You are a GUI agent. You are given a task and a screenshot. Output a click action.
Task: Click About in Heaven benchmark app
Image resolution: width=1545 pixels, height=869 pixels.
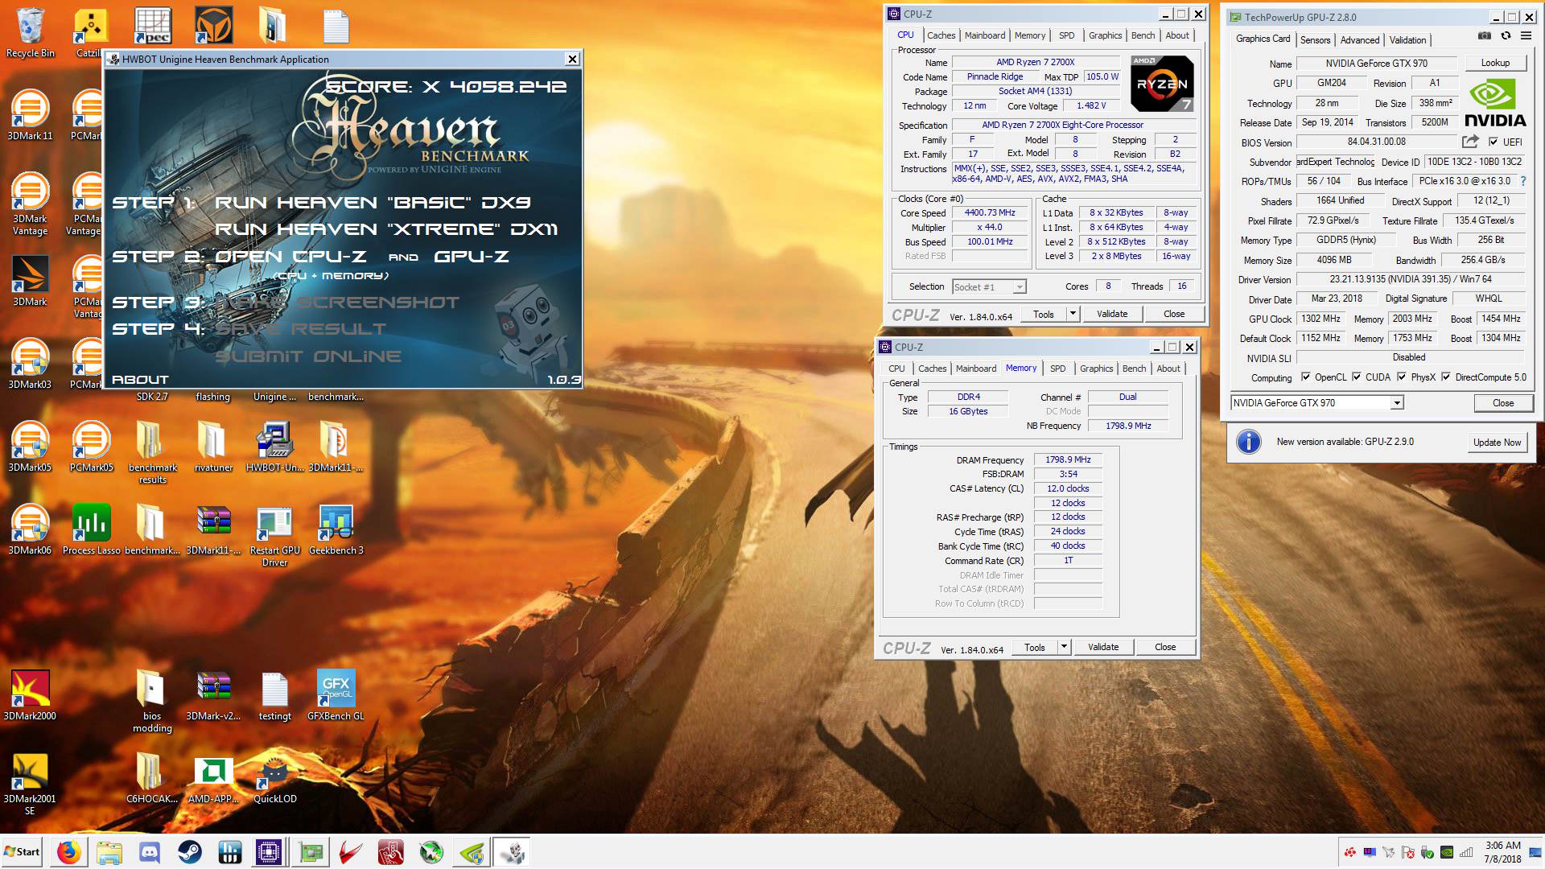point(140,380)
